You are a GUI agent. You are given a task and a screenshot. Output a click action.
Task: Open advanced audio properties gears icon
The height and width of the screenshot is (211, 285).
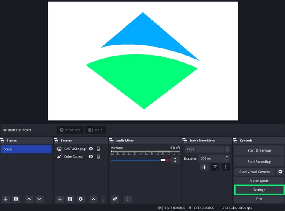(115, 199)
